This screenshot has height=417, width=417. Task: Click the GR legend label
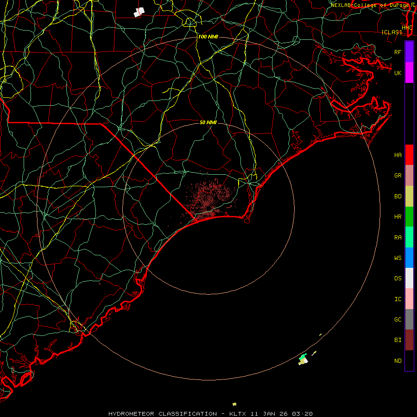click(398, 176)
